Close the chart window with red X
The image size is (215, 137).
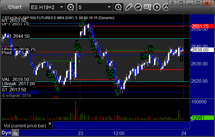pos(207,3)
